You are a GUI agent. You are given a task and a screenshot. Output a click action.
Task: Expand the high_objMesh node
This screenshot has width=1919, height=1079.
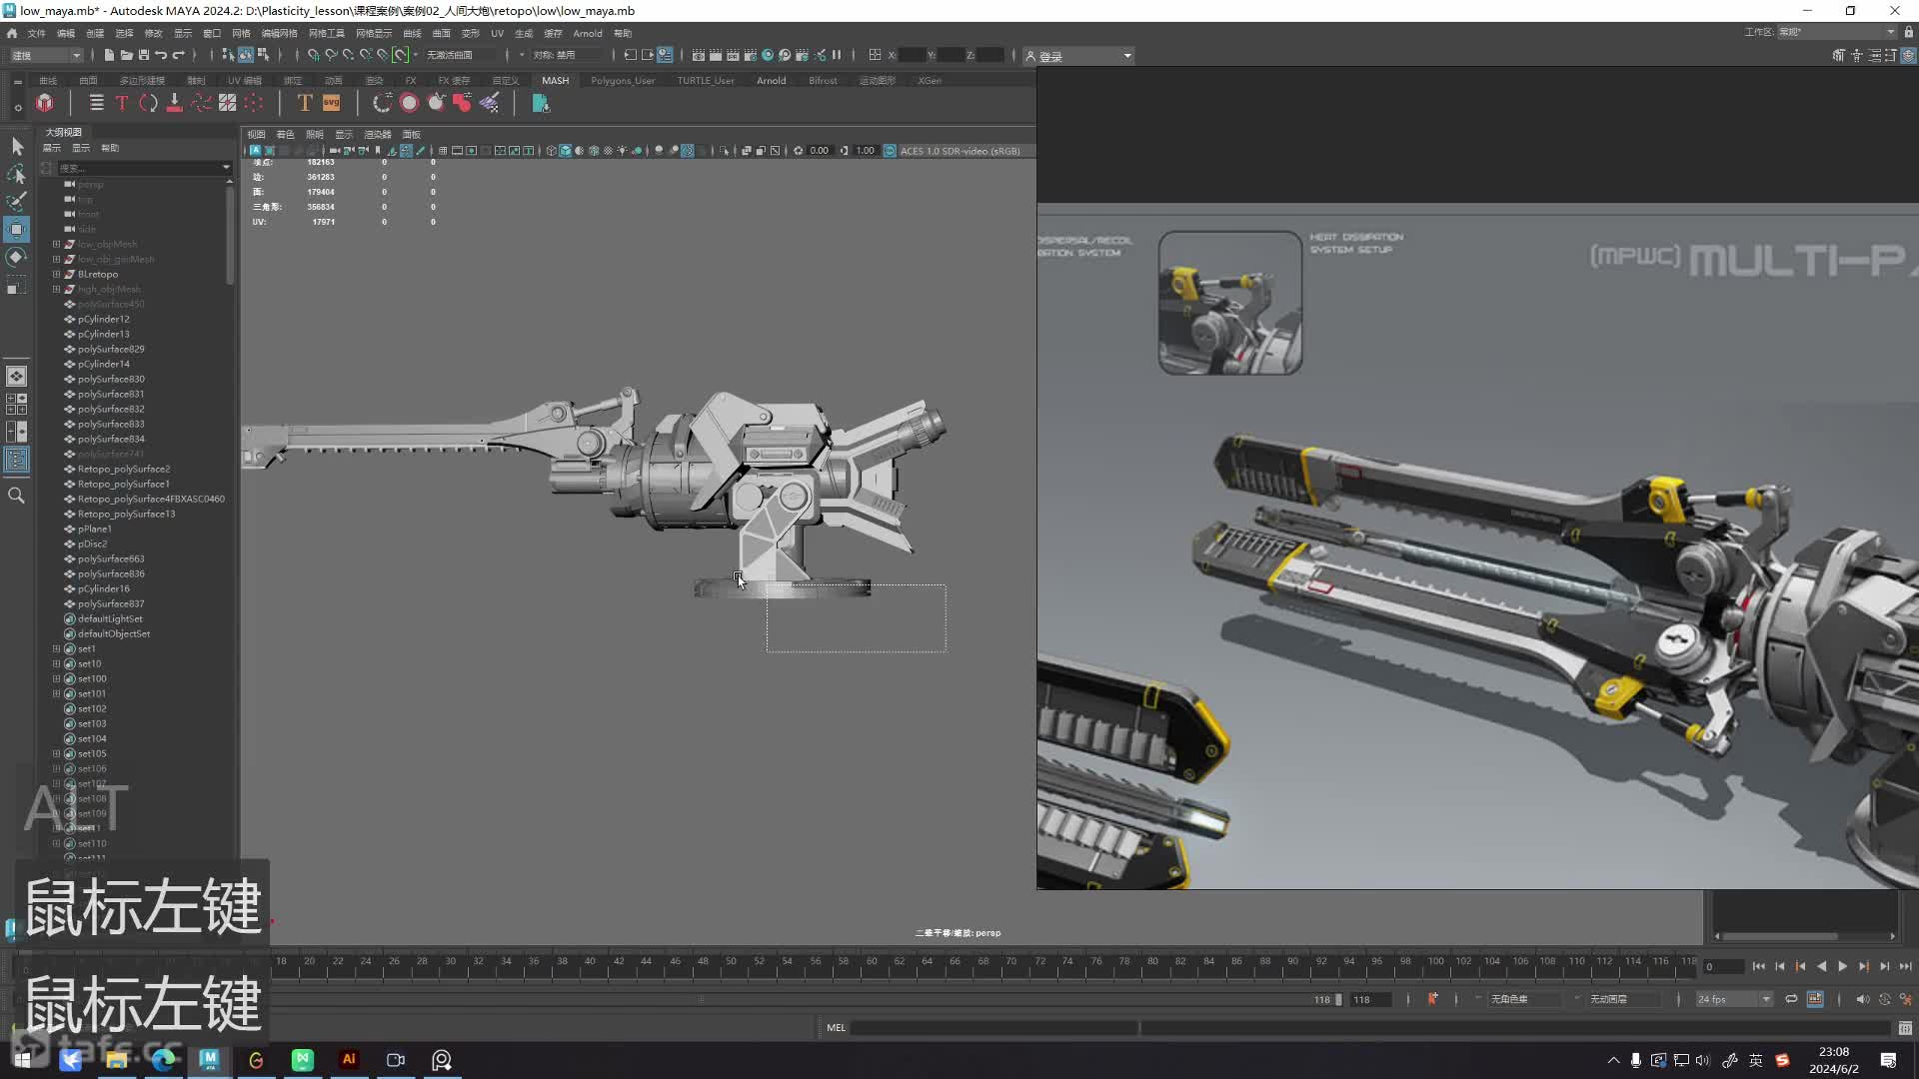(57, 289)
